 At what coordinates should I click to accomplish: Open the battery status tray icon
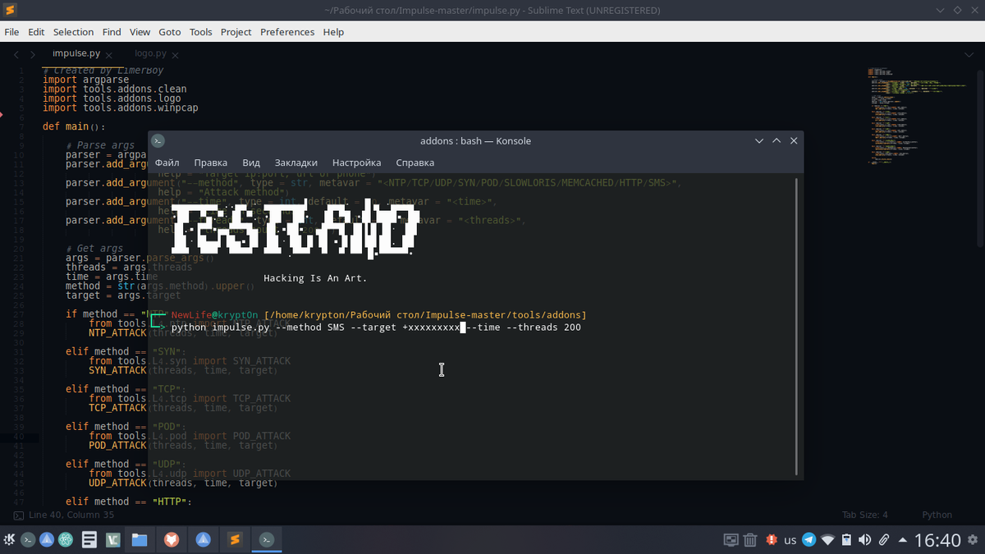pos(846,540)
